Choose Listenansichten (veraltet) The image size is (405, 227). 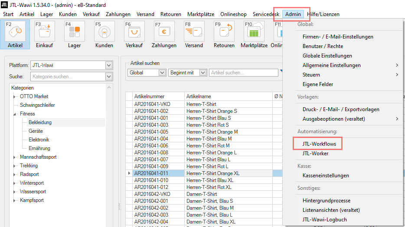(x=331, y=210)
